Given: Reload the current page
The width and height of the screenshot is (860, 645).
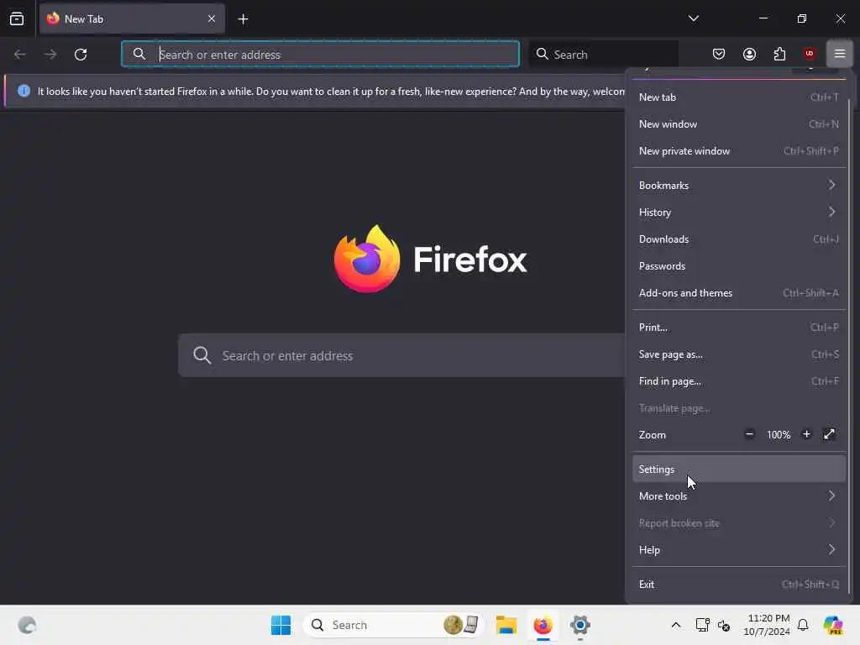Looking at the screenshot, I should coord(81,55).
